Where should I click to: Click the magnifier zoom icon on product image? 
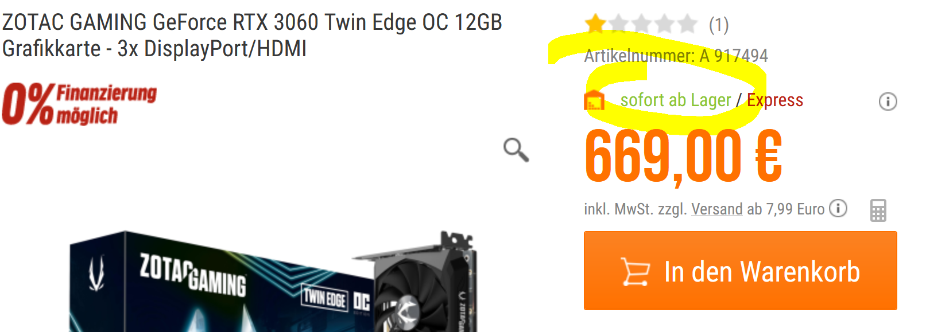(516, 150)
